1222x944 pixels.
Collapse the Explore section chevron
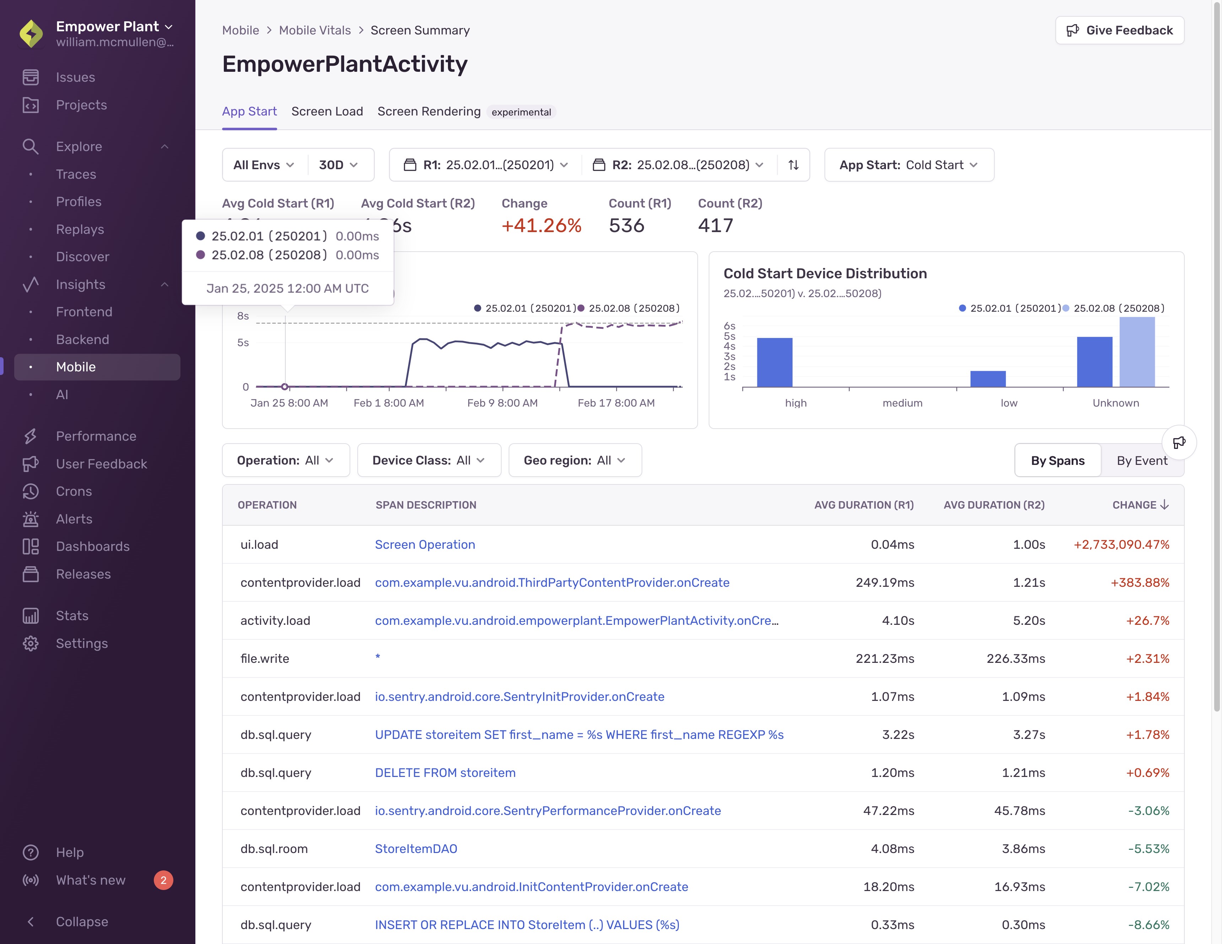coord(164,147)
